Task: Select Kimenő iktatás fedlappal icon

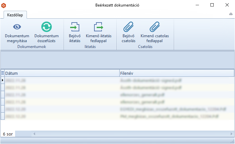Action: [x=98, y=27]
